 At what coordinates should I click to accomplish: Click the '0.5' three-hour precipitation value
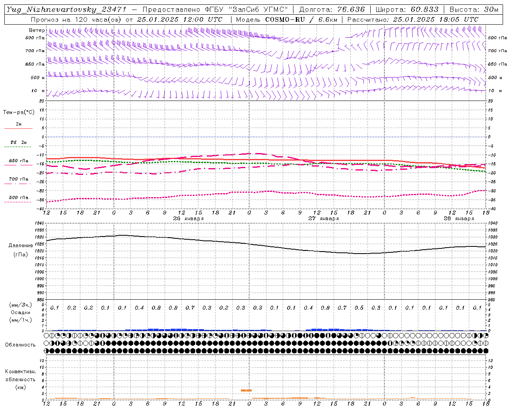click(x=359, y=308)
